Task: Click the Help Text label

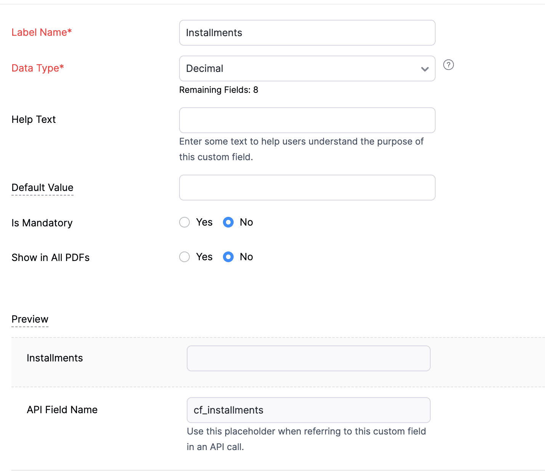Action: tap(34, 119)
